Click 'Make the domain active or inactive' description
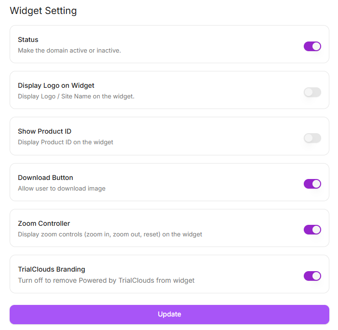The width and height of the screenshot is (338, 330). [x=69, y=50]
